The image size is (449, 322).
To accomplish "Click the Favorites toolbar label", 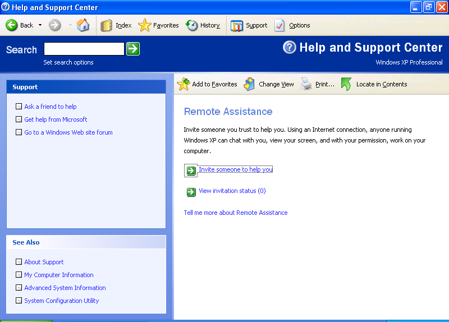I will (x=166, y=25).
